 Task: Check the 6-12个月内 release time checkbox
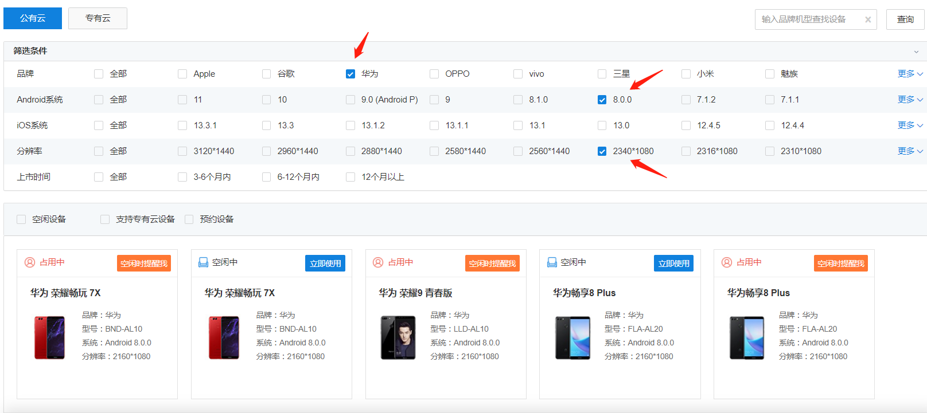tap(266, 177)
